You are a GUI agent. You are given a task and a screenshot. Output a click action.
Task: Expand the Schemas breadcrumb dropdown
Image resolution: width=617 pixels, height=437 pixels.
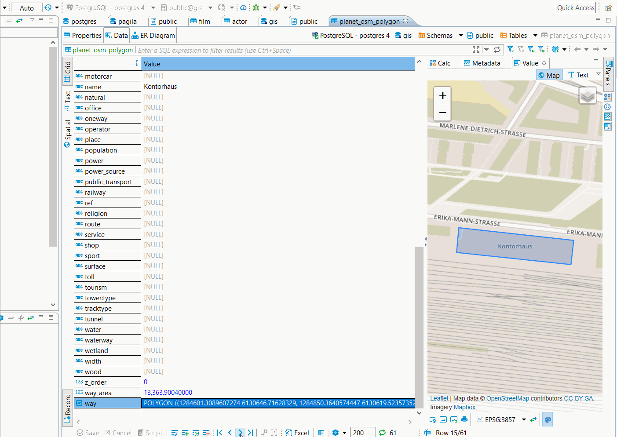click(460, 35)
